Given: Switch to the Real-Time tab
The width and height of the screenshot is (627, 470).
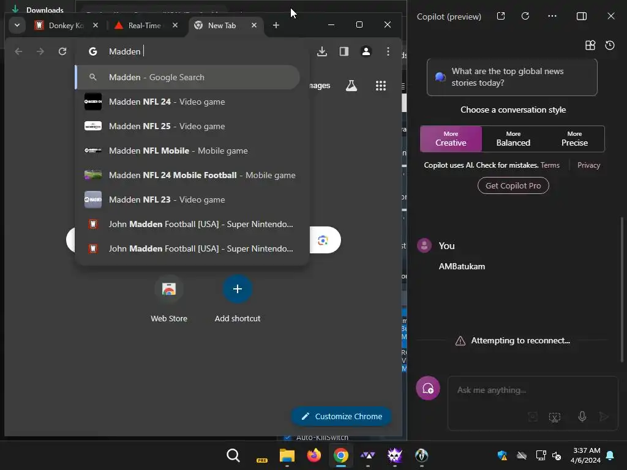Looking at the screenshot, I should coord(139,25).
